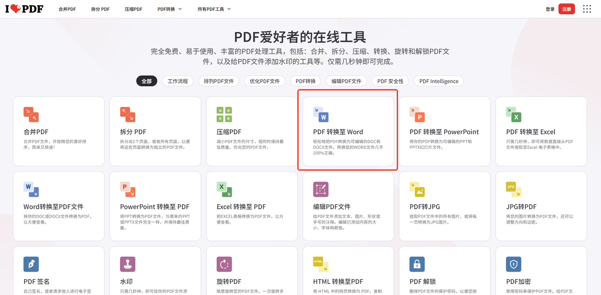Viewport: 601px width, 295px height.
Task: Open the PDF加密 card title
Action: pos(518,282)
